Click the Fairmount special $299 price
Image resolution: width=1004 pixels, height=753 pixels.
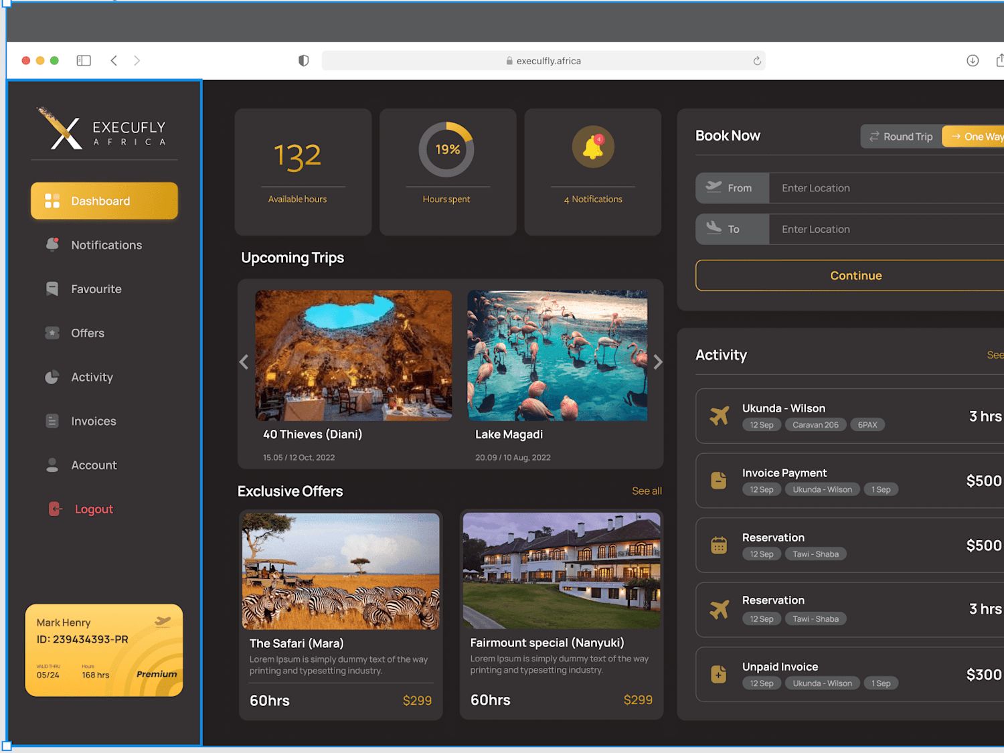(638, 700)
